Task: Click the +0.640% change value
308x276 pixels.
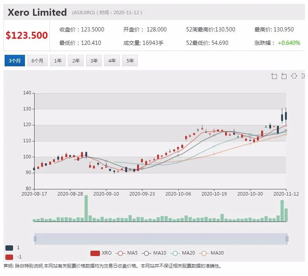Action: [289, 43]
